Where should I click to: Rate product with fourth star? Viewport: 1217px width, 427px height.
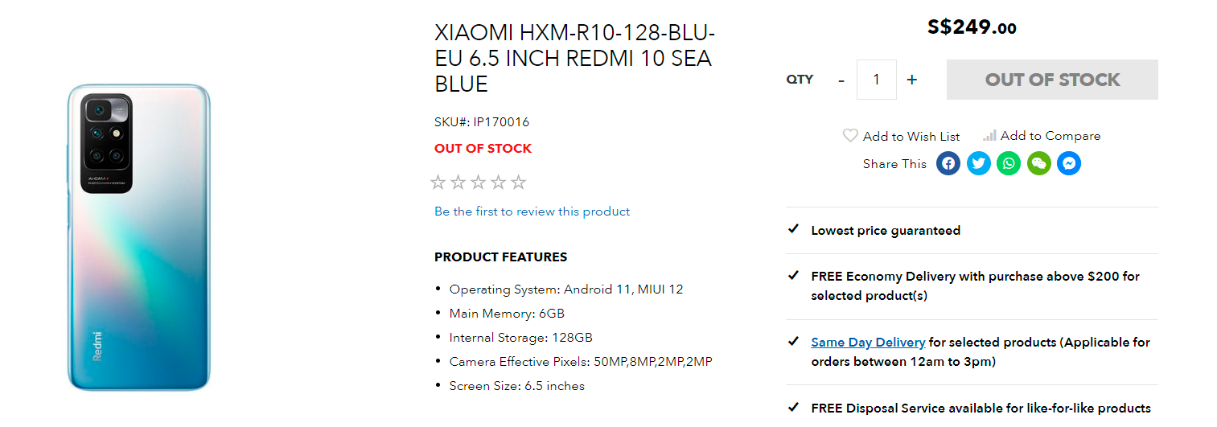[499, 183]
